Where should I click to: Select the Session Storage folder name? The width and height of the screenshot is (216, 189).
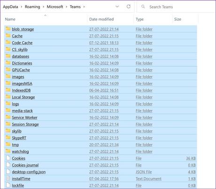point(25,124)
